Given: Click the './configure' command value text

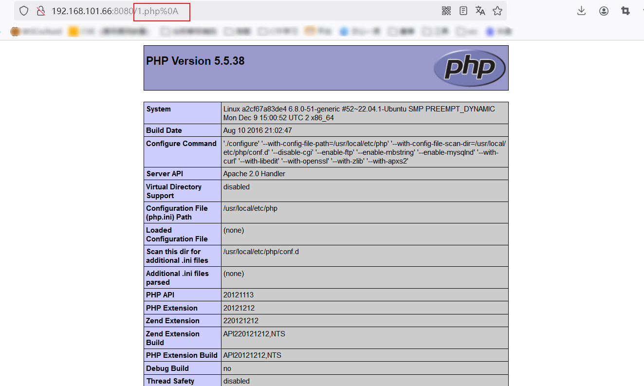Looking at the screenshot, I should tap(365, 152).
